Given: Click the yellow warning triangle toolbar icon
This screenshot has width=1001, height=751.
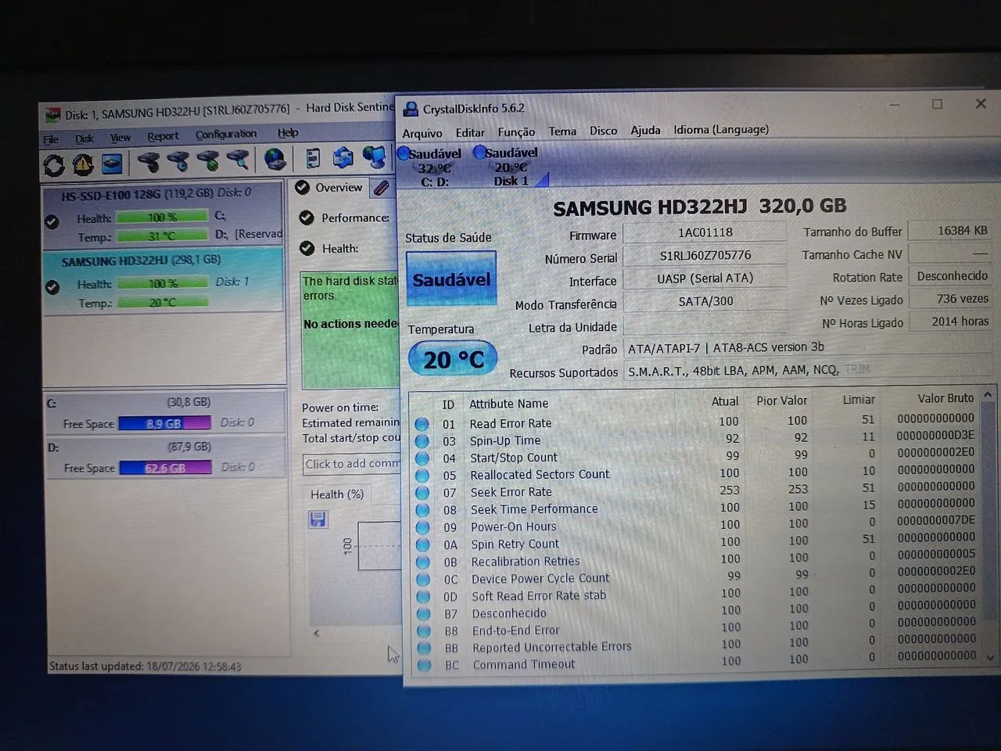Looking at the screenshot, I should [83, 164].
